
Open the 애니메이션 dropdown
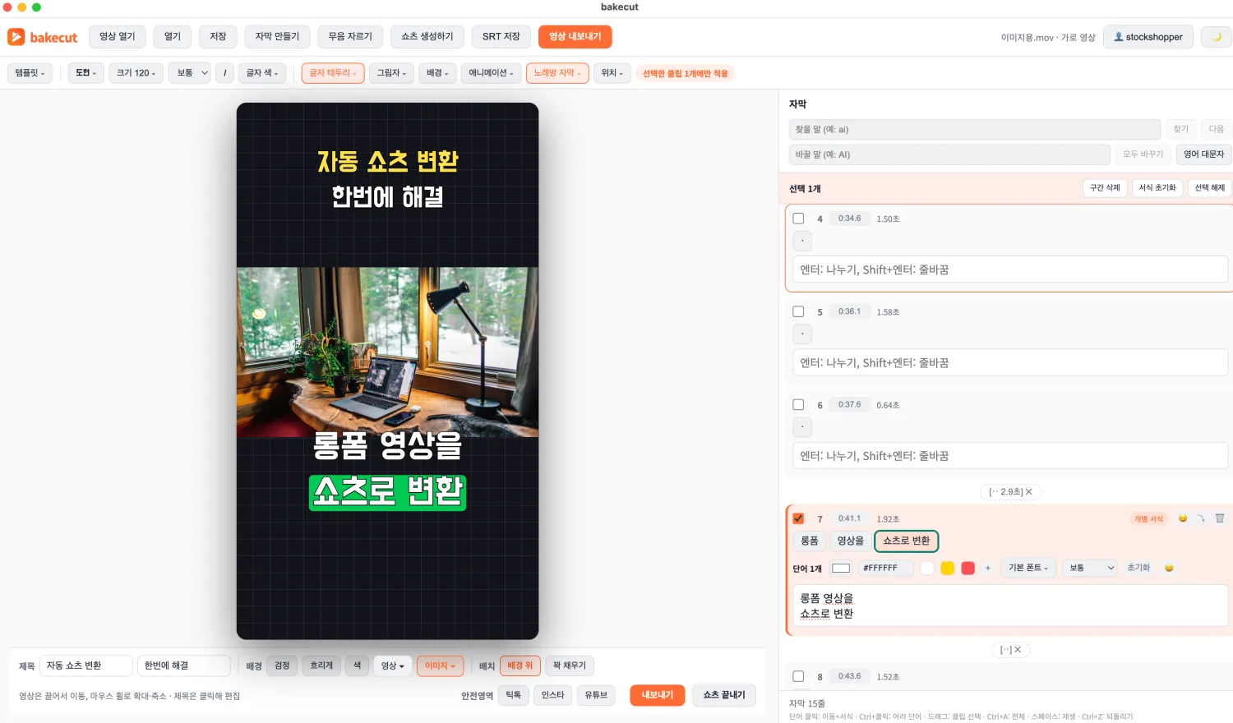click(492, 73)
